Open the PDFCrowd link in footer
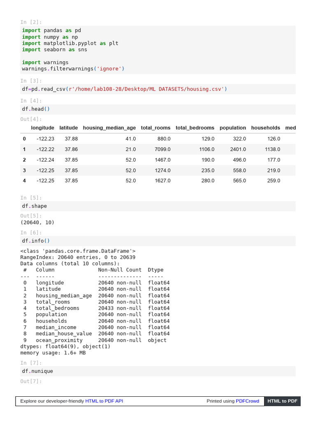 point(247,401)
